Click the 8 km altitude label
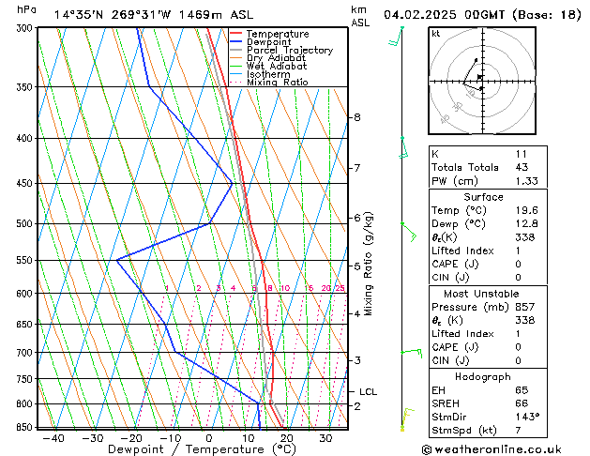This screenshot has height=456, width=590. click(357, 117)
